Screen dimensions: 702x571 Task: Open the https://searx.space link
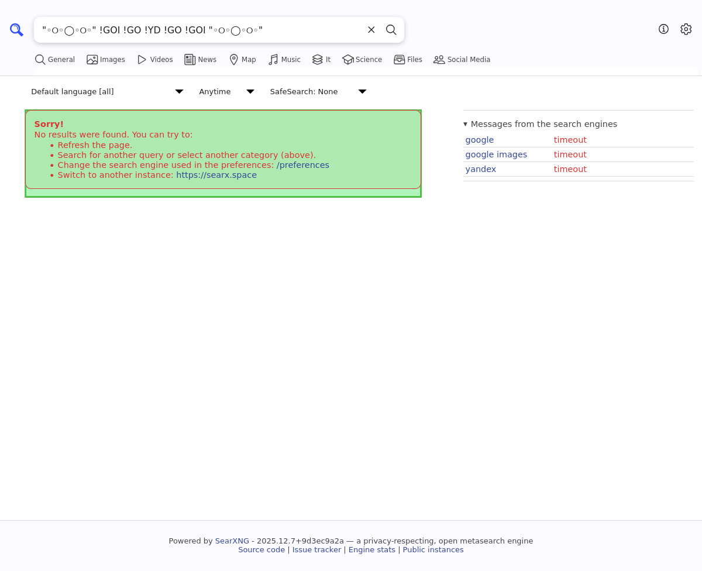click(x=216, y=175)
